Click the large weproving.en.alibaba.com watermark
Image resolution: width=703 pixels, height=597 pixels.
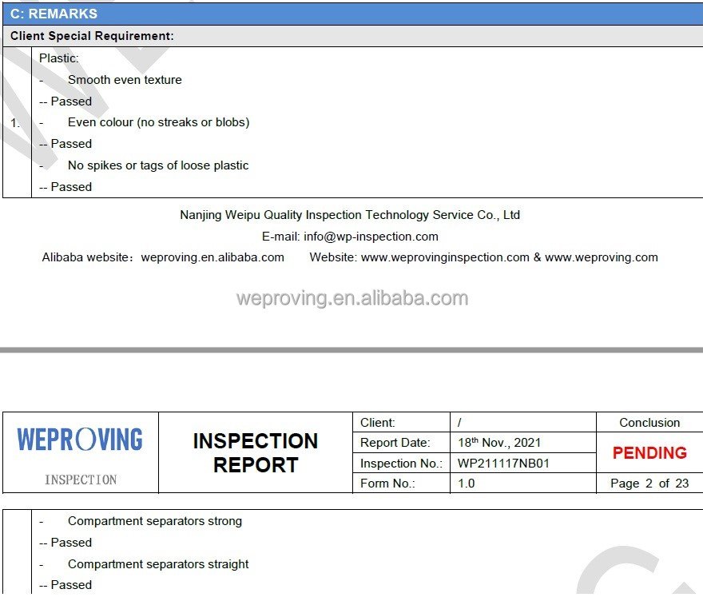tap(352, 299)
